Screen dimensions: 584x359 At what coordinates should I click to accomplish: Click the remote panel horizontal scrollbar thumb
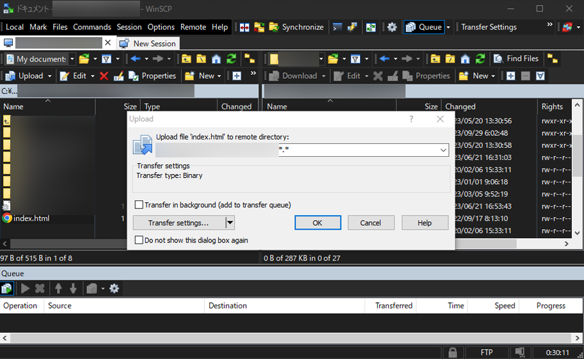pos(485,244)
